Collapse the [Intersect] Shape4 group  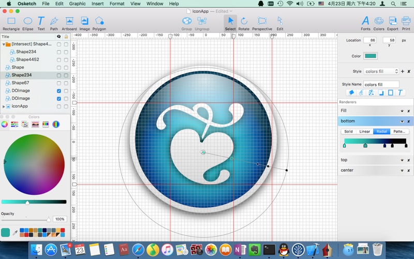(4, 45)
